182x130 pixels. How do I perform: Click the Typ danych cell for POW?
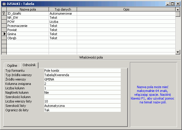62,22
